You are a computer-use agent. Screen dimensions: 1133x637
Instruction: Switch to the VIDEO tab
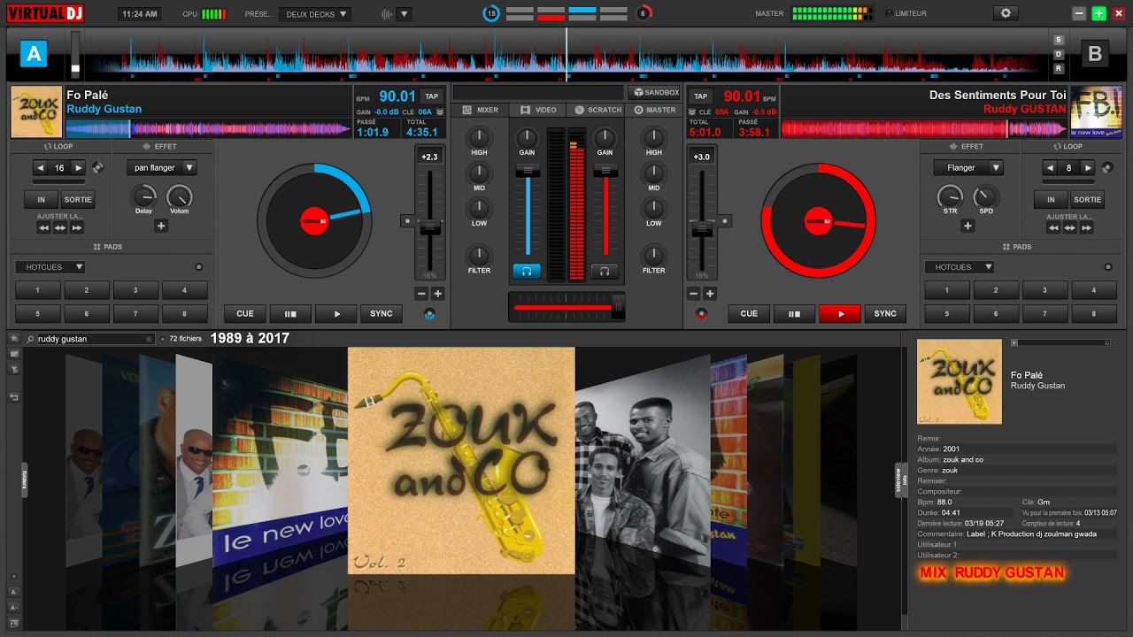point(538,110)
